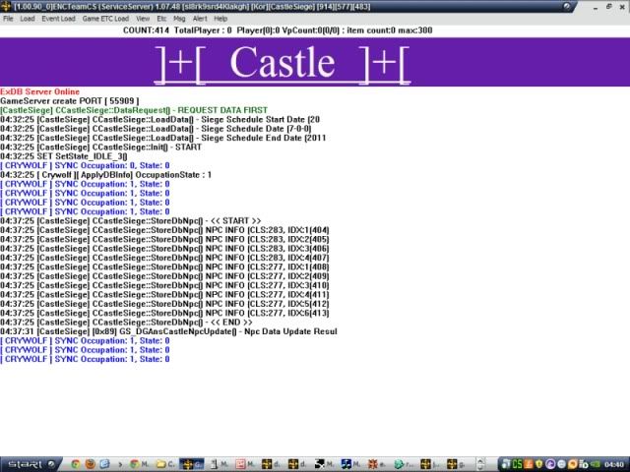The image size is (630, 472).
Task: Open the Etc menu
Action: coord(162,19)
